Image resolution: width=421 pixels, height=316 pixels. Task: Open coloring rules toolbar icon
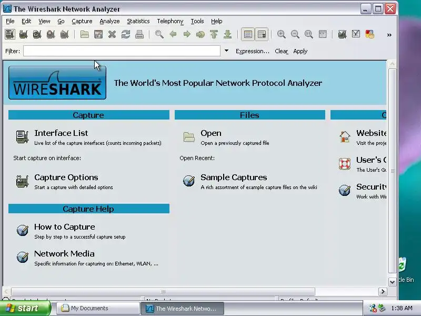click(x=370, y=34)
